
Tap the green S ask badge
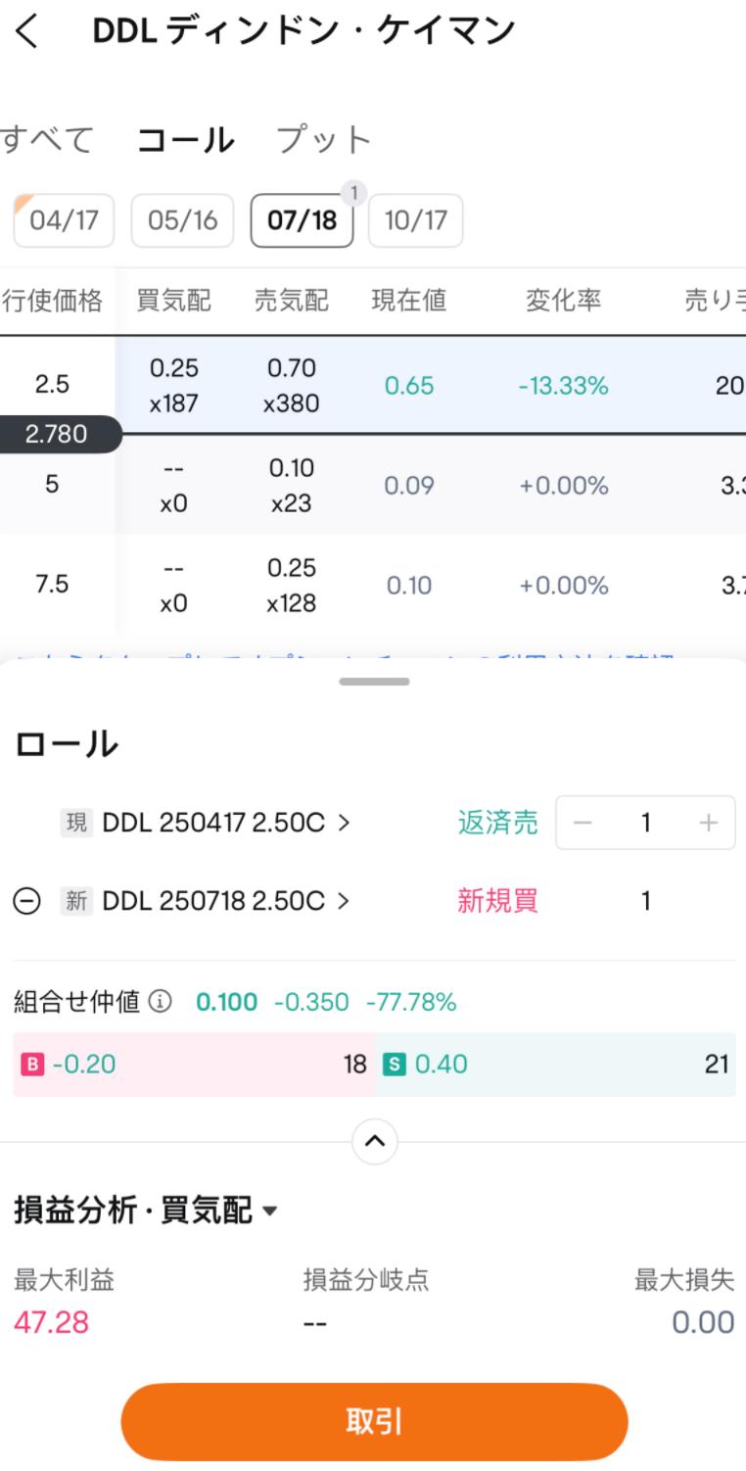[x=394, y=1064]
